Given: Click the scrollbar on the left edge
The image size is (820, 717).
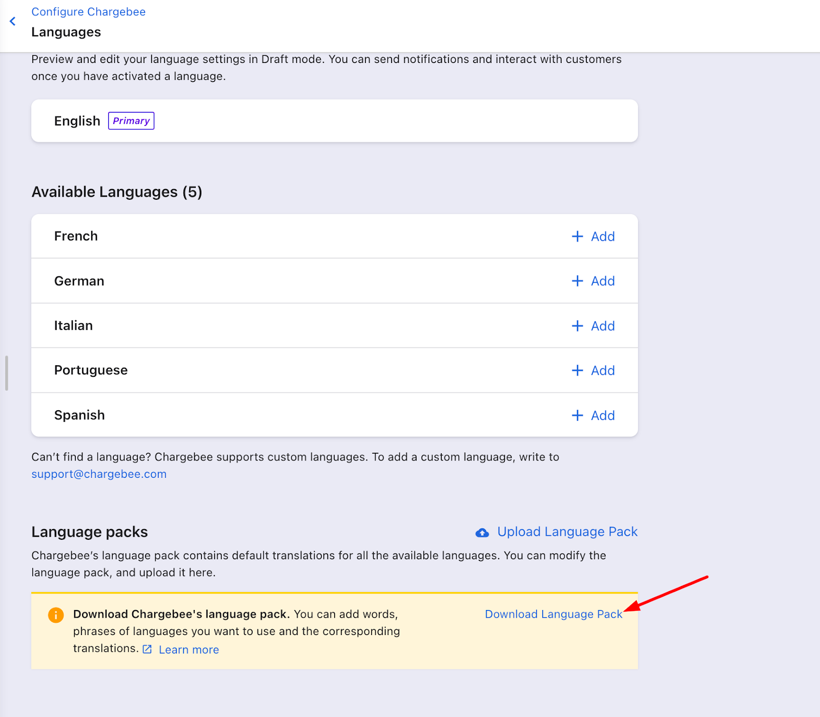Looking at the screenshot, I should [x=6, y=373].
